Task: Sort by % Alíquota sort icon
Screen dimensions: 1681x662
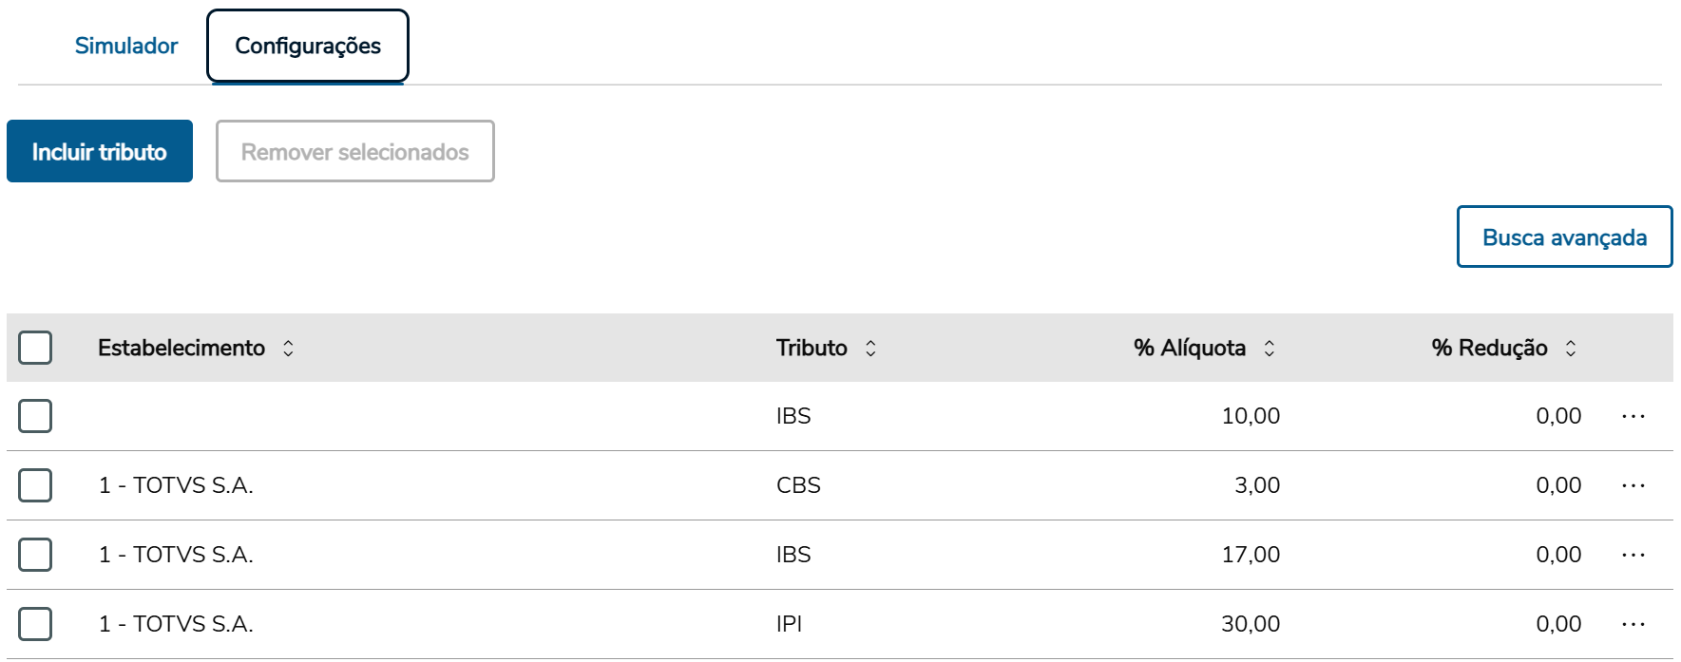Action: pos(1269,349)
